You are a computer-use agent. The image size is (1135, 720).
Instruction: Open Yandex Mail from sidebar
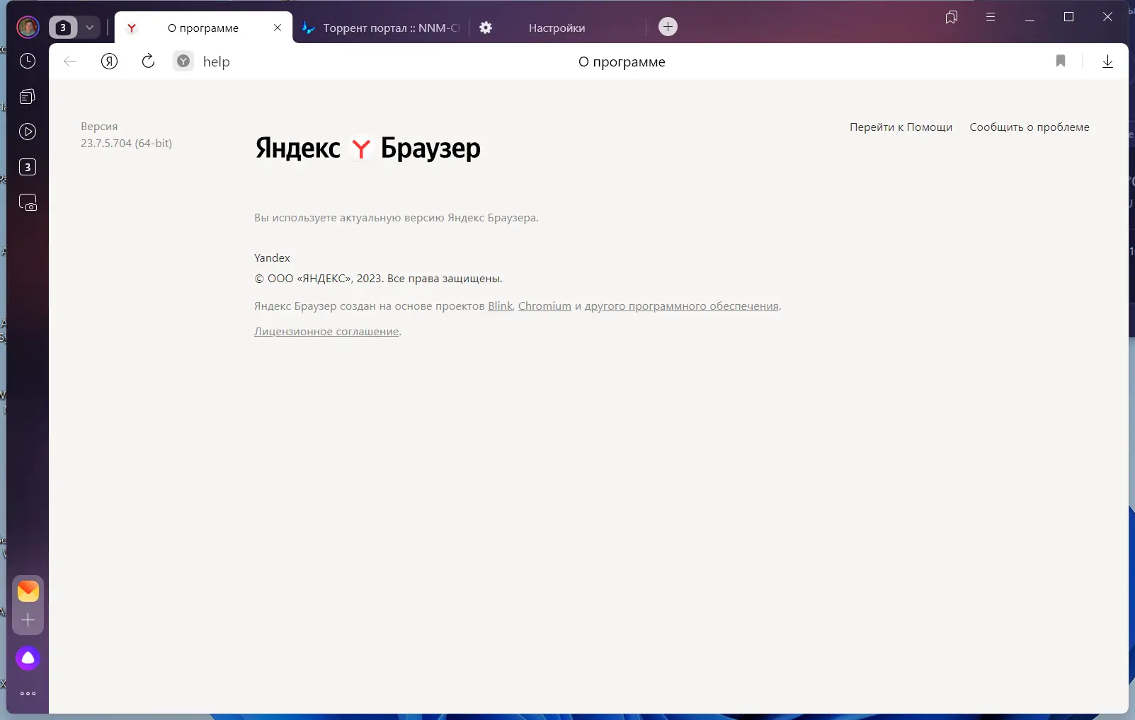[x=28, y=591]
